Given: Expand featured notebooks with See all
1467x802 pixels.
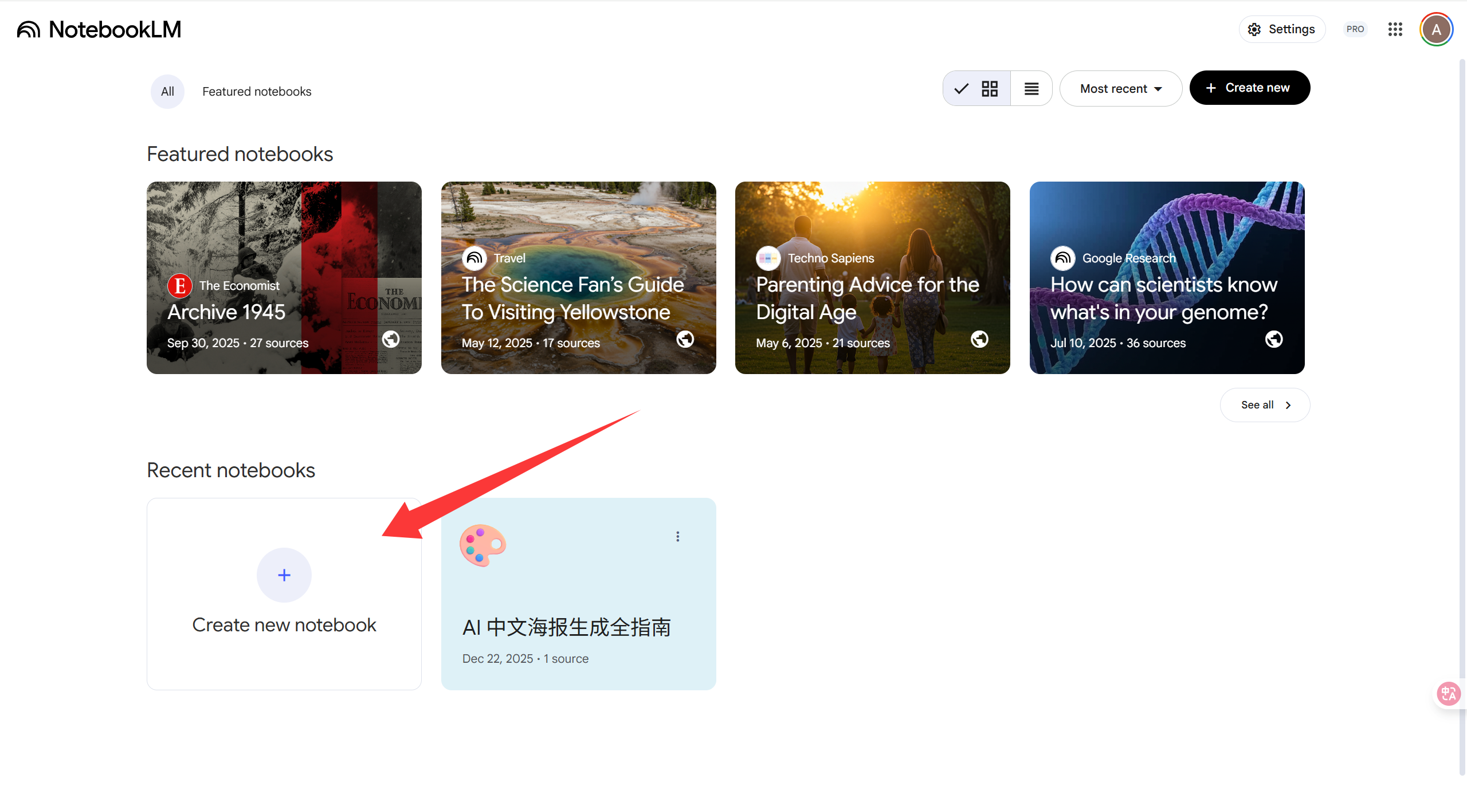Looking at the screenshot, I should [1265, 405].
